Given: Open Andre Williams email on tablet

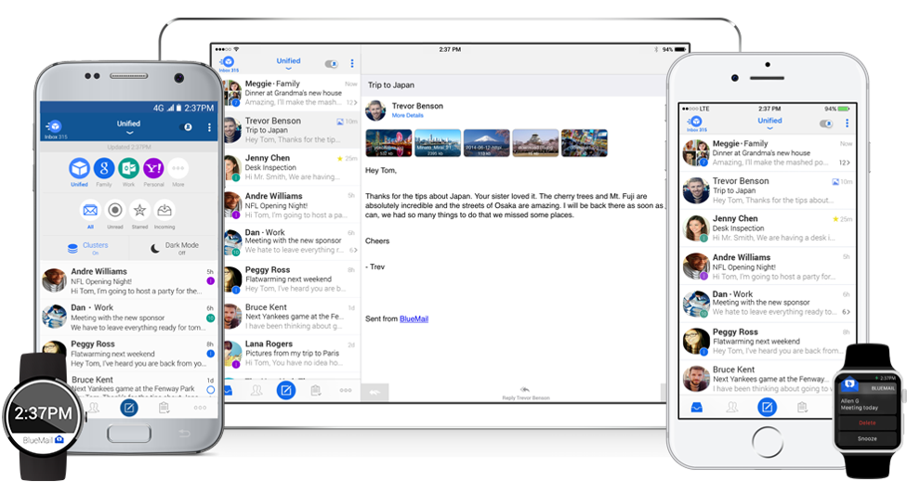Looking at the screenshot, I should (292, 205).
